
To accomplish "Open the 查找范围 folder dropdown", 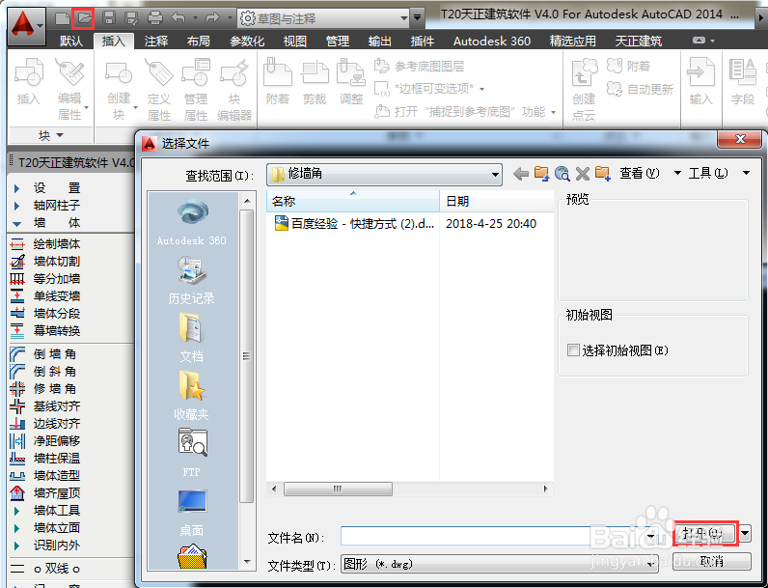I will (495, 175).
